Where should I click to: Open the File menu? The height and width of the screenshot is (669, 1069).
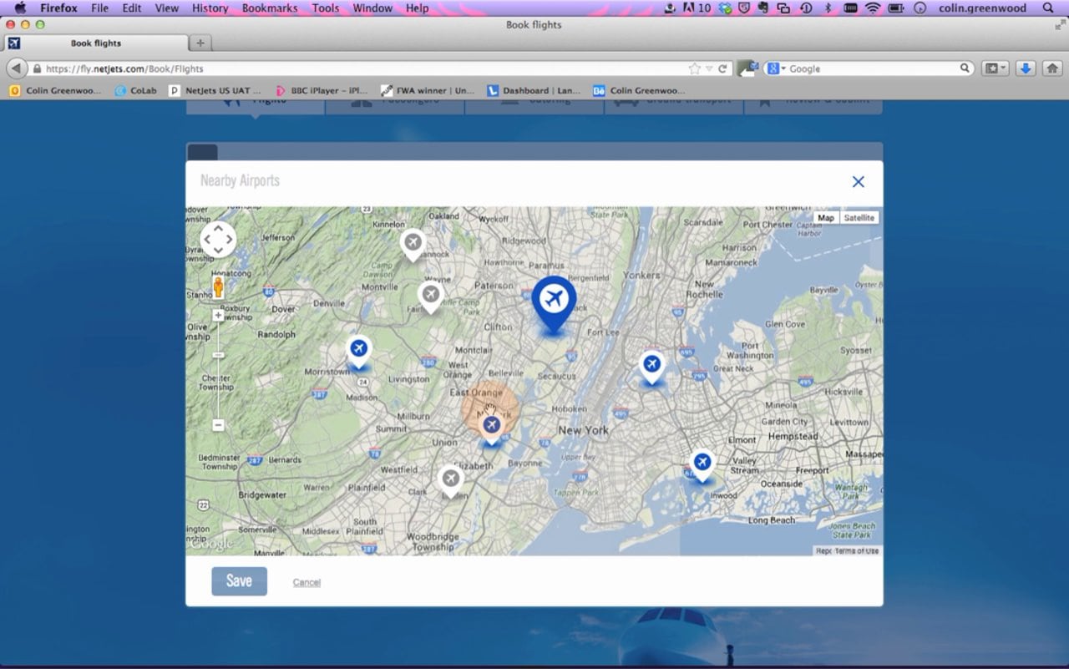pyautogui.click(x=99, y=8)
